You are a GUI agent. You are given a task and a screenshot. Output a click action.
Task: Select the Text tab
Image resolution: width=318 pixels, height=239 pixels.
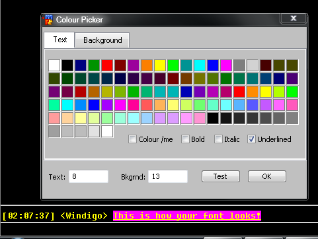(x=60, y=40)
